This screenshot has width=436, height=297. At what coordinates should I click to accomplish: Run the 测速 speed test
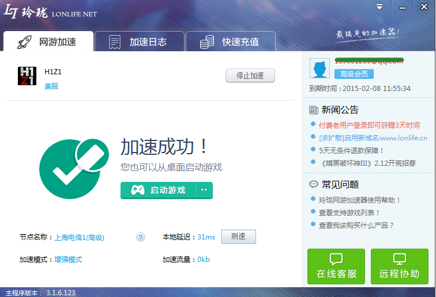click(238, 237)
